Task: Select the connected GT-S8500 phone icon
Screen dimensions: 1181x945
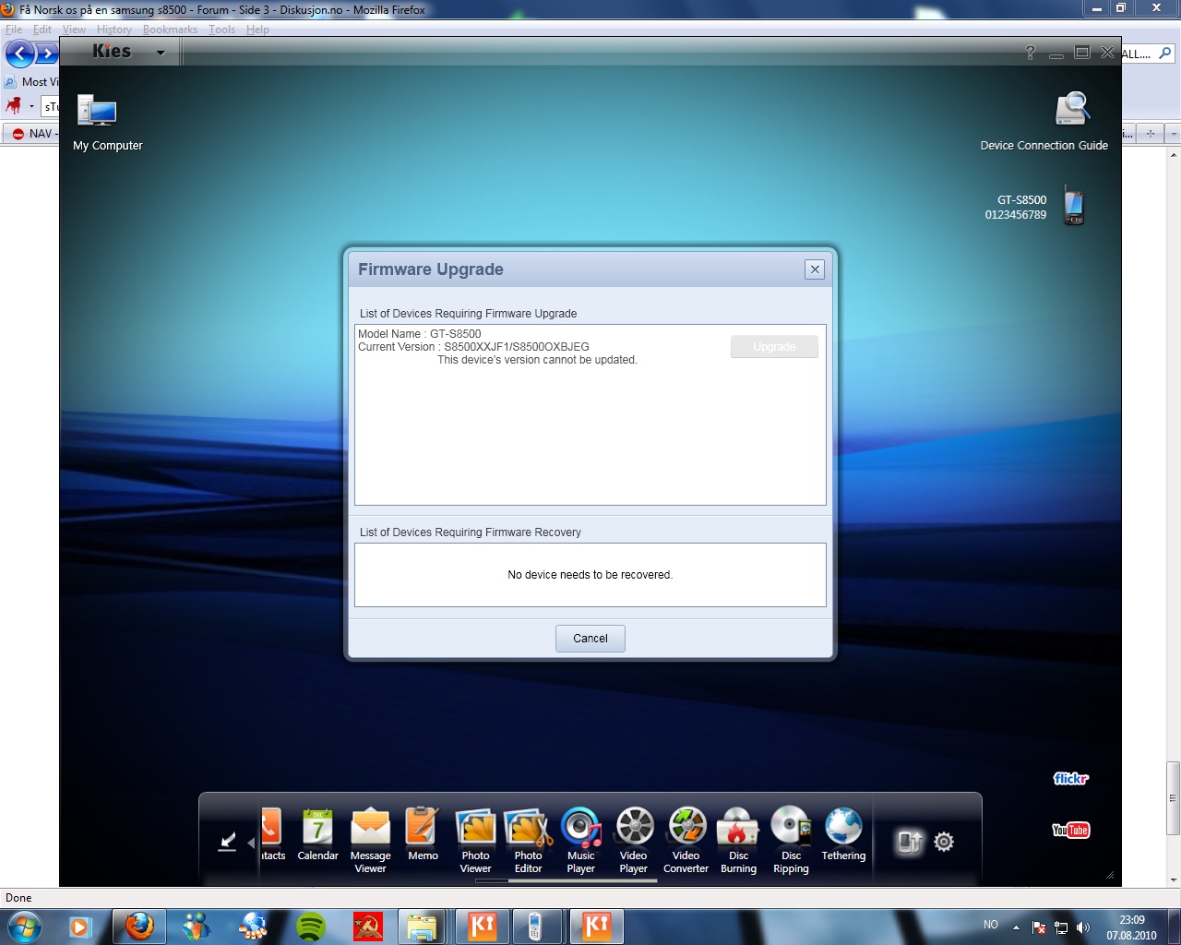Action: (x=1073, y=207)
